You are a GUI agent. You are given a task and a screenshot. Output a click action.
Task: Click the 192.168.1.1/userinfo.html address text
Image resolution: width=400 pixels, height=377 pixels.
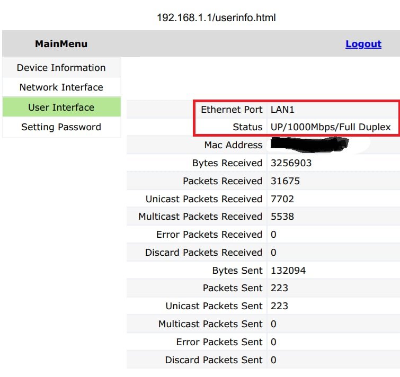click(216, 18)
